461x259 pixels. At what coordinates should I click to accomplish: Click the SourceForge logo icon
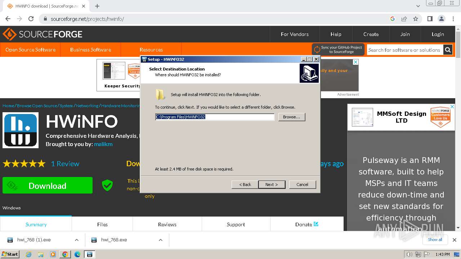9,34
